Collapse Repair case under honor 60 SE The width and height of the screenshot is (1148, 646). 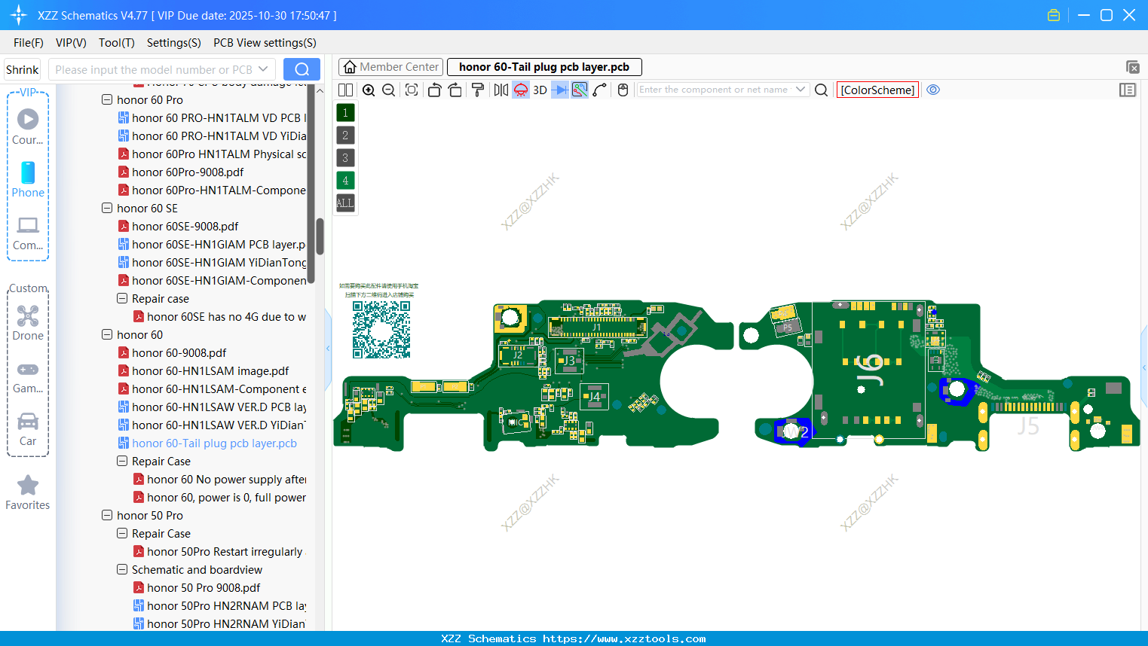pos(122,298)
